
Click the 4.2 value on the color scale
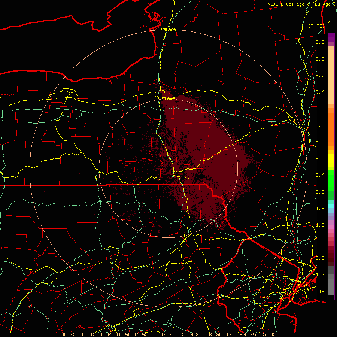click(320, 159)
